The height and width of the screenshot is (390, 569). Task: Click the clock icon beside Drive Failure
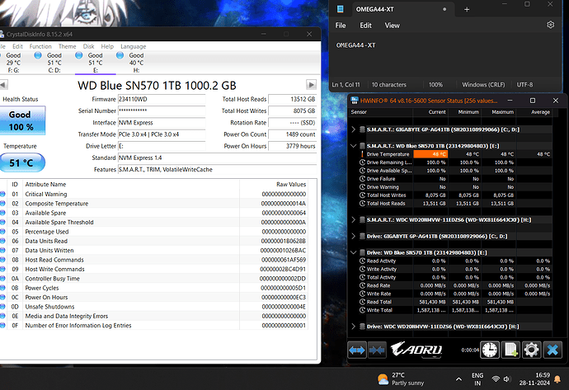[362, 178]
